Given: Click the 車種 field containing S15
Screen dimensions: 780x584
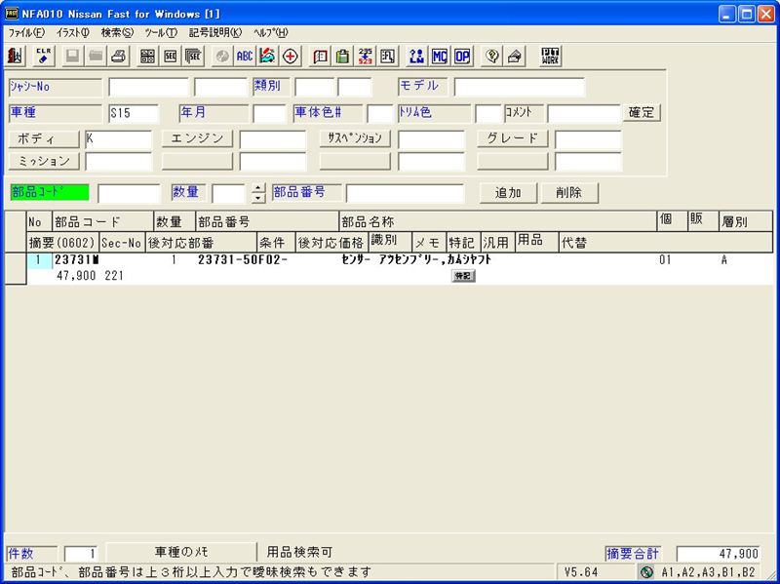Looking at the screenshot, I should tap(134, 113).
